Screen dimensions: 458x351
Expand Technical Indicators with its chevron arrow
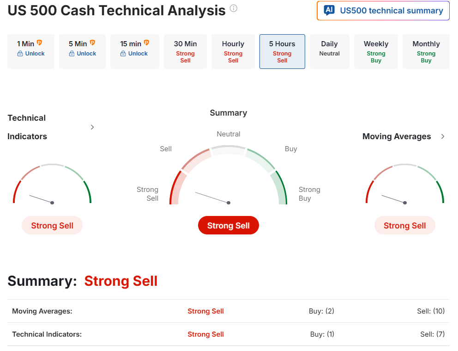(92, 127)
